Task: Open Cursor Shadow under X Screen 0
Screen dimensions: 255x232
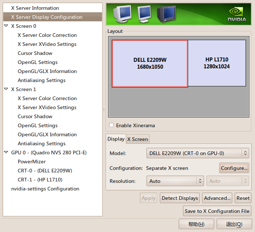Action: pos(35,53)
